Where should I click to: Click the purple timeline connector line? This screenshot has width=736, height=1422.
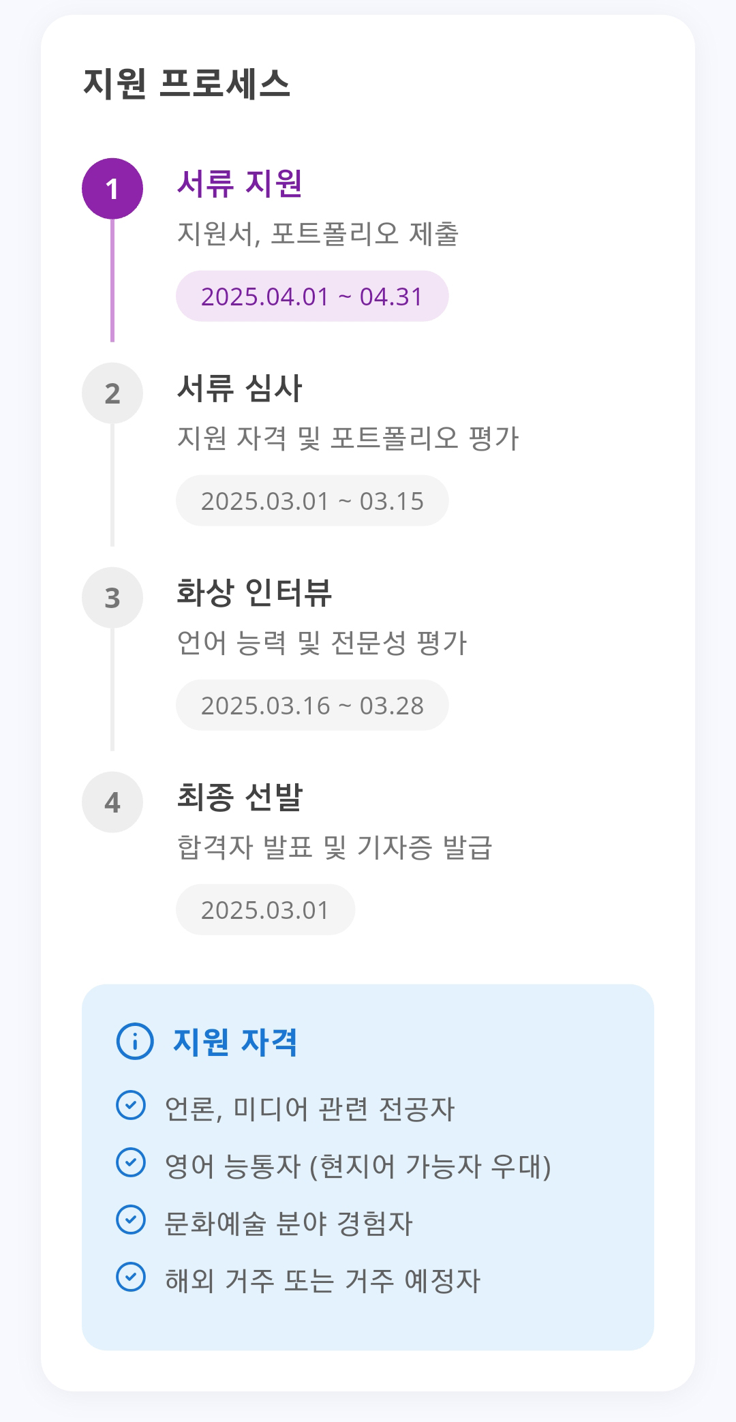click(112, 281)
